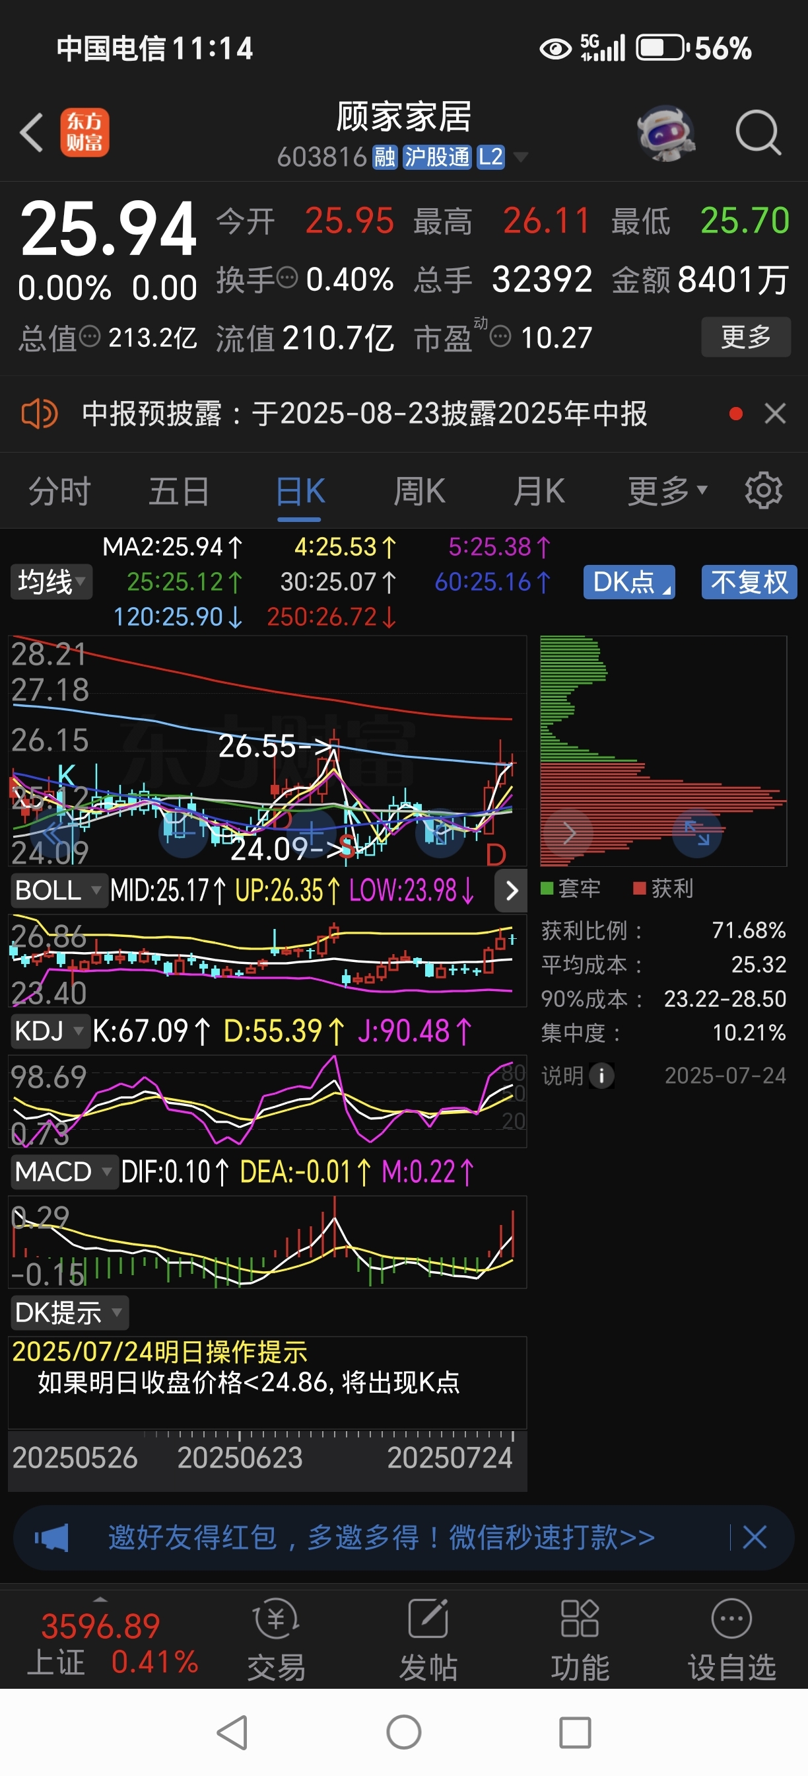Switch to 分时 tab
Viewport: 808px width, 1776px height.
click(x=60, y=491)
